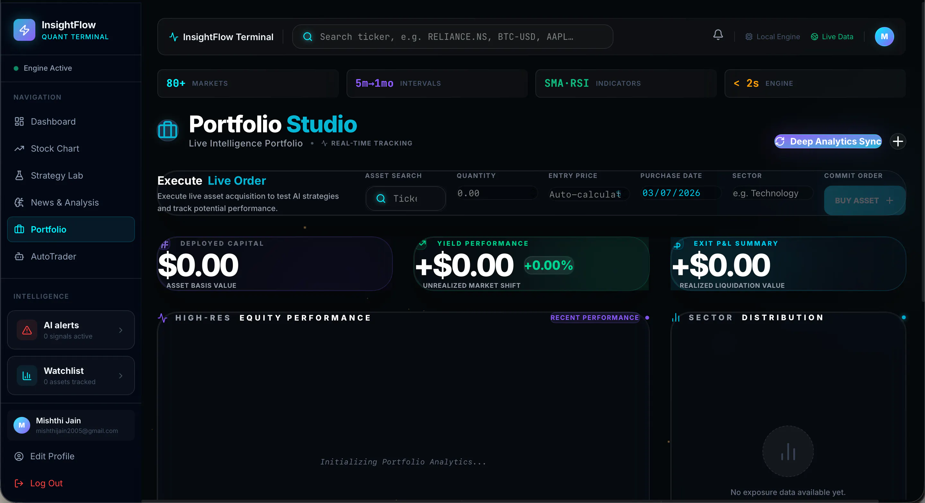925x503 pixels.
Task: Click the Sector e.g. Technology field
Action: tap(772, 193)
